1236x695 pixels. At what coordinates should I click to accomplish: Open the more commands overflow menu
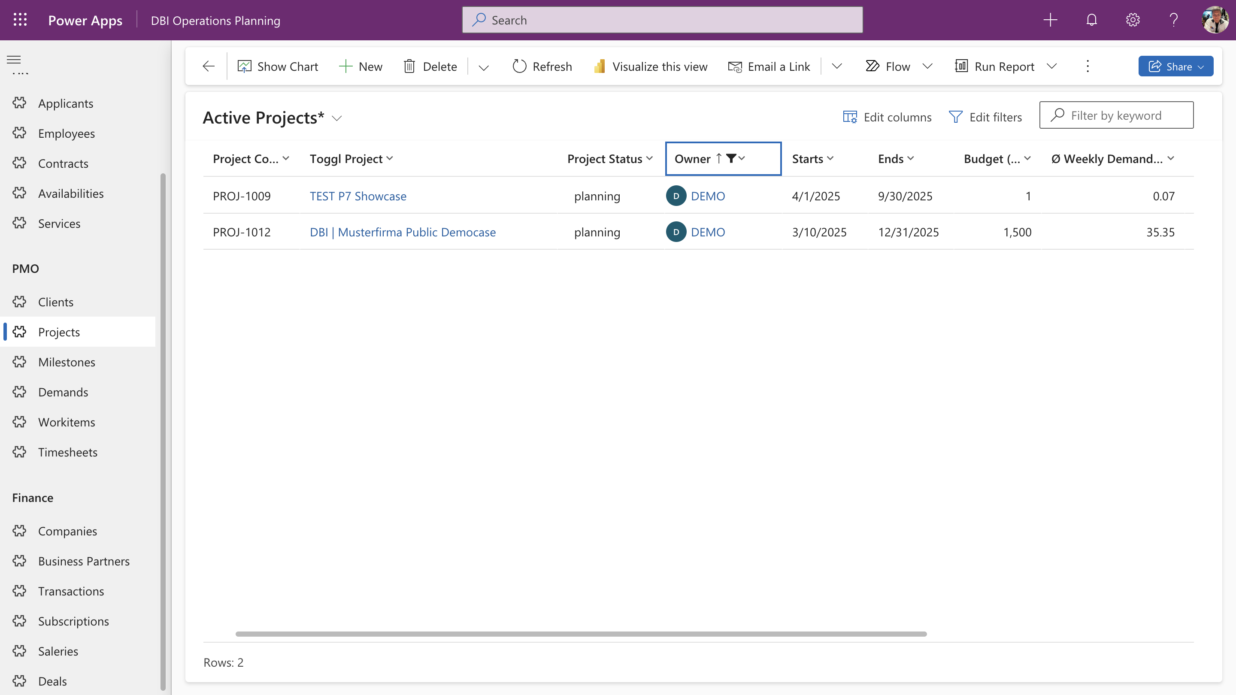tap(1088, 66)
